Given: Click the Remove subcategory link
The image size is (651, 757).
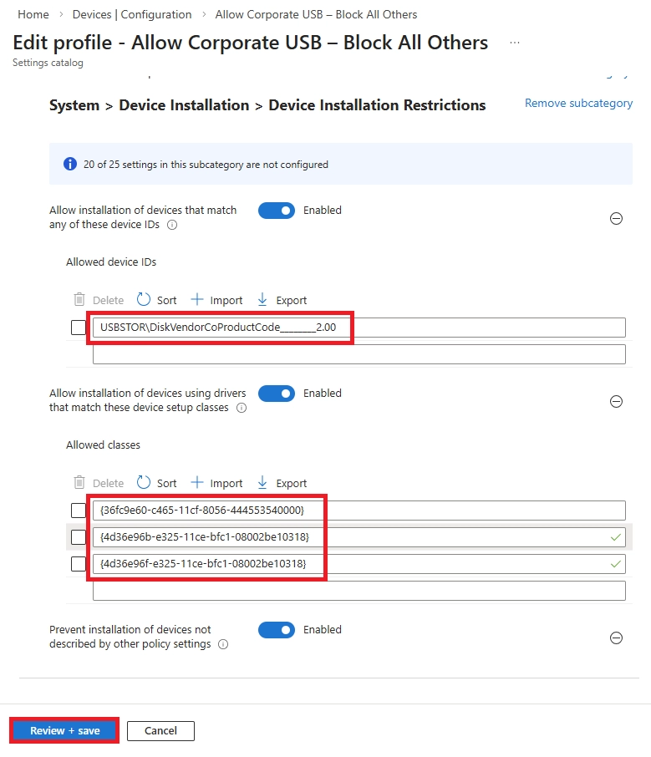Looking at the screenshot, I should point(578,103).
